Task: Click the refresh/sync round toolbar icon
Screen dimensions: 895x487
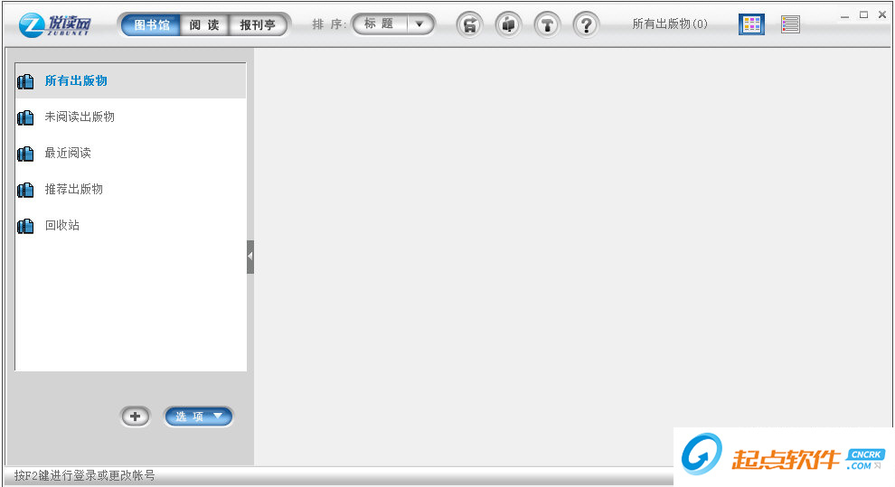Action: click(x=470, y=25)
